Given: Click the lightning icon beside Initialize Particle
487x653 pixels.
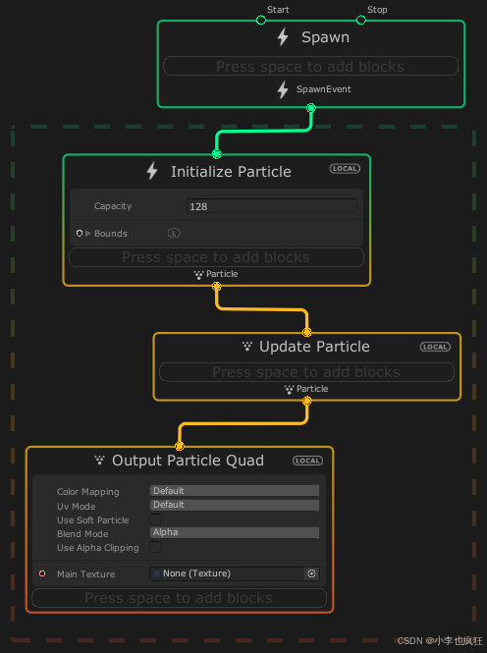Looking at the screenshot, I should pyautogui.click(x=152, y=171).
